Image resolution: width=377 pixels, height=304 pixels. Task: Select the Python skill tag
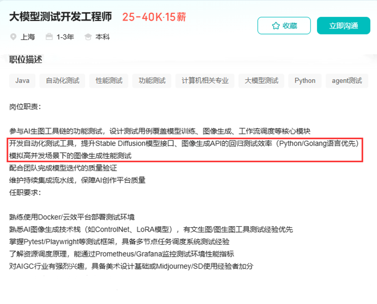pos(305,80)
